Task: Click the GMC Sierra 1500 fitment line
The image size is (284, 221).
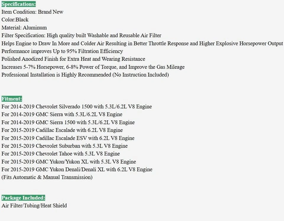Action: (68, 122)
